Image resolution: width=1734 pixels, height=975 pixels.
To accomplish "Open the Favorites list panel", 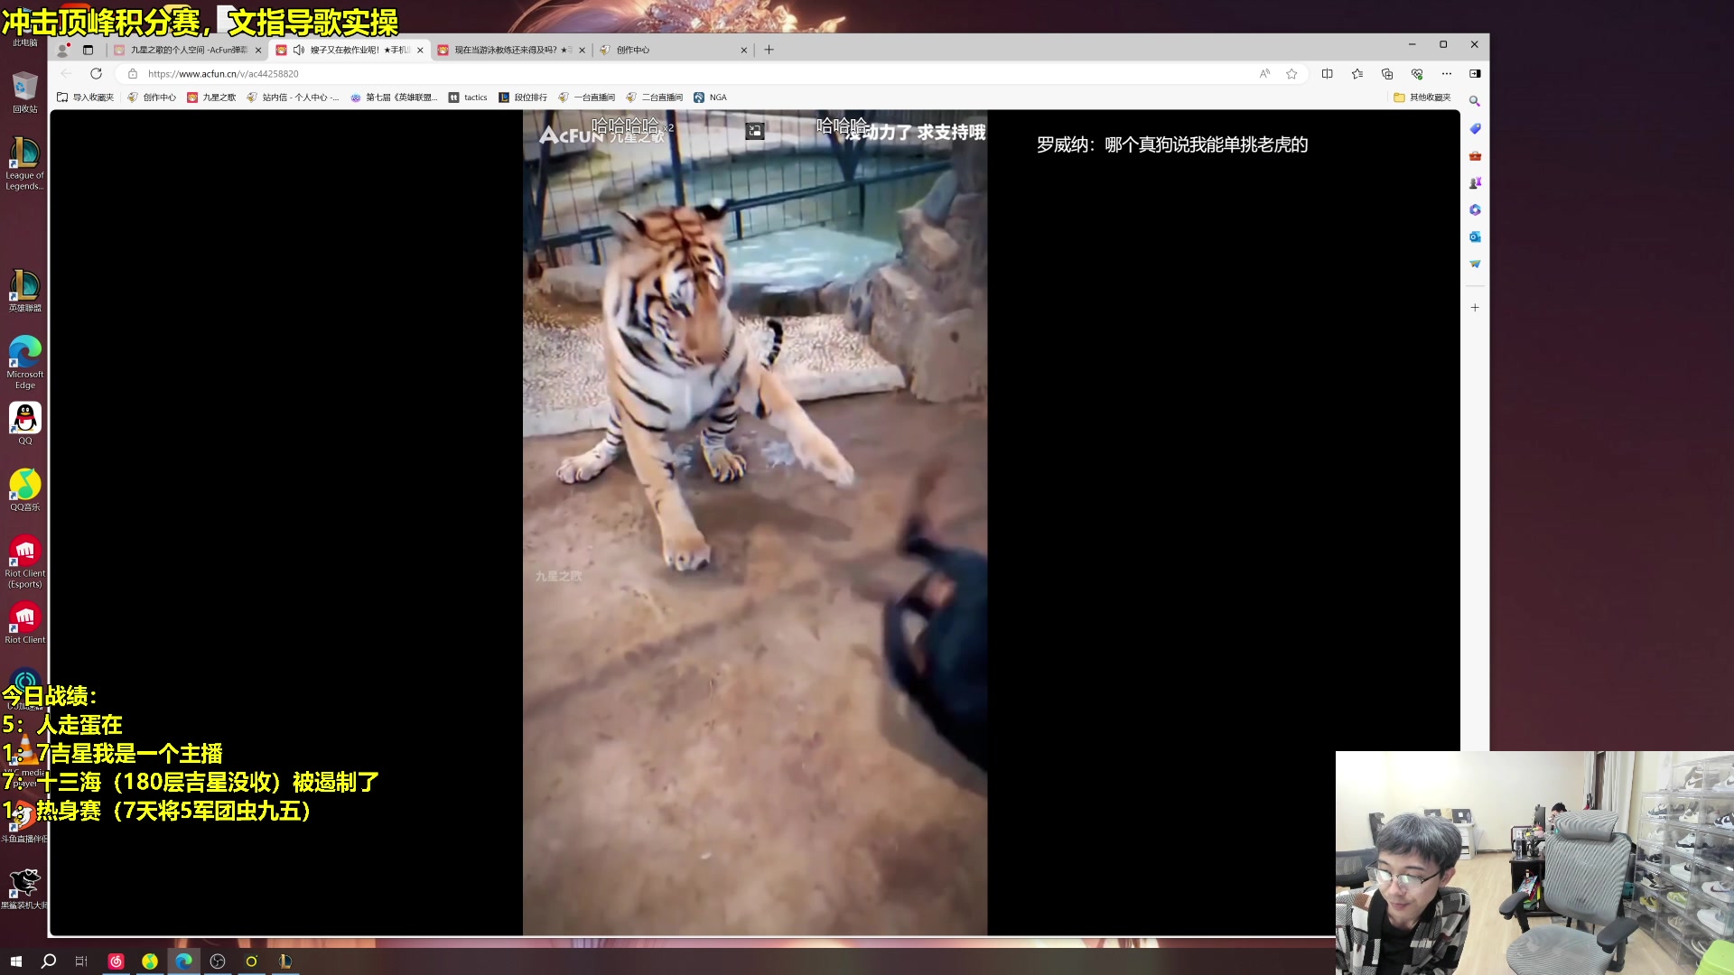I will 1356,74.
